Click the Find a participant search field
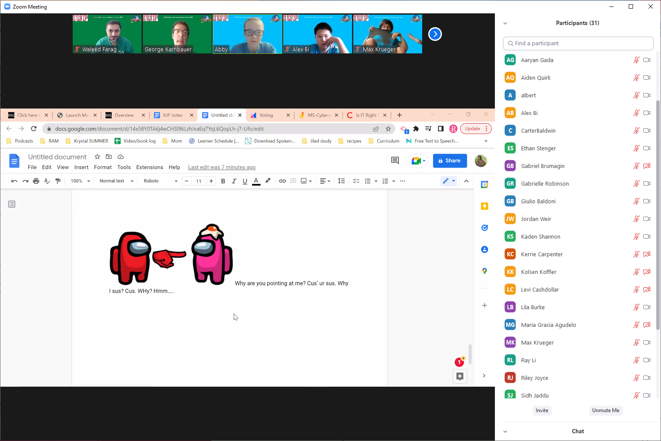Image resolution: width=661 pixels, height=441 pixels. coord(578,43)
